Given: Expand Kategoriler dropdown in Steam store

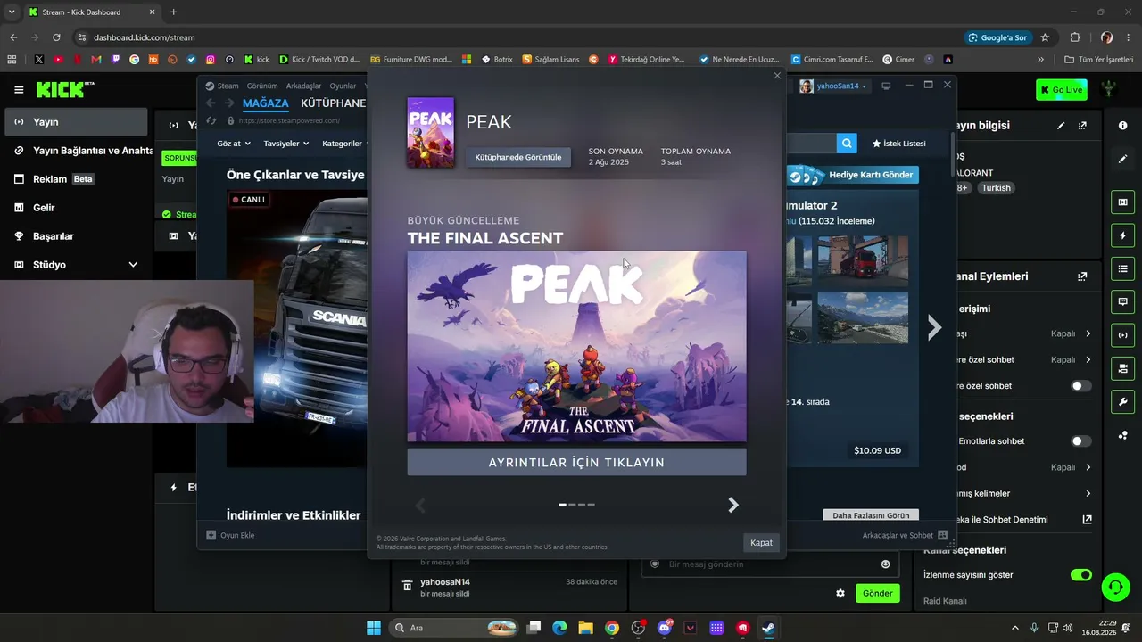Looking at the screenshot, I should pos(345,144).
